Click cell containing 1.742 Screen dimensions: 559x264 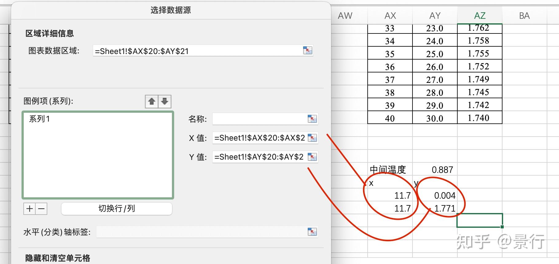[480, 105]
